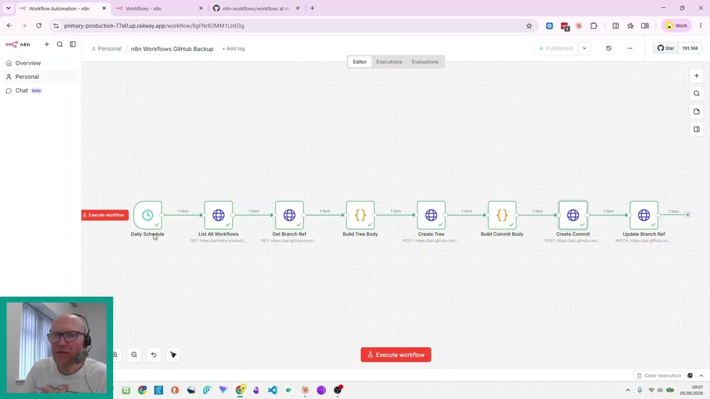Open OBS Studio from taskbar
The width and height of the screenshot is (710, 399).
[337, 390]
